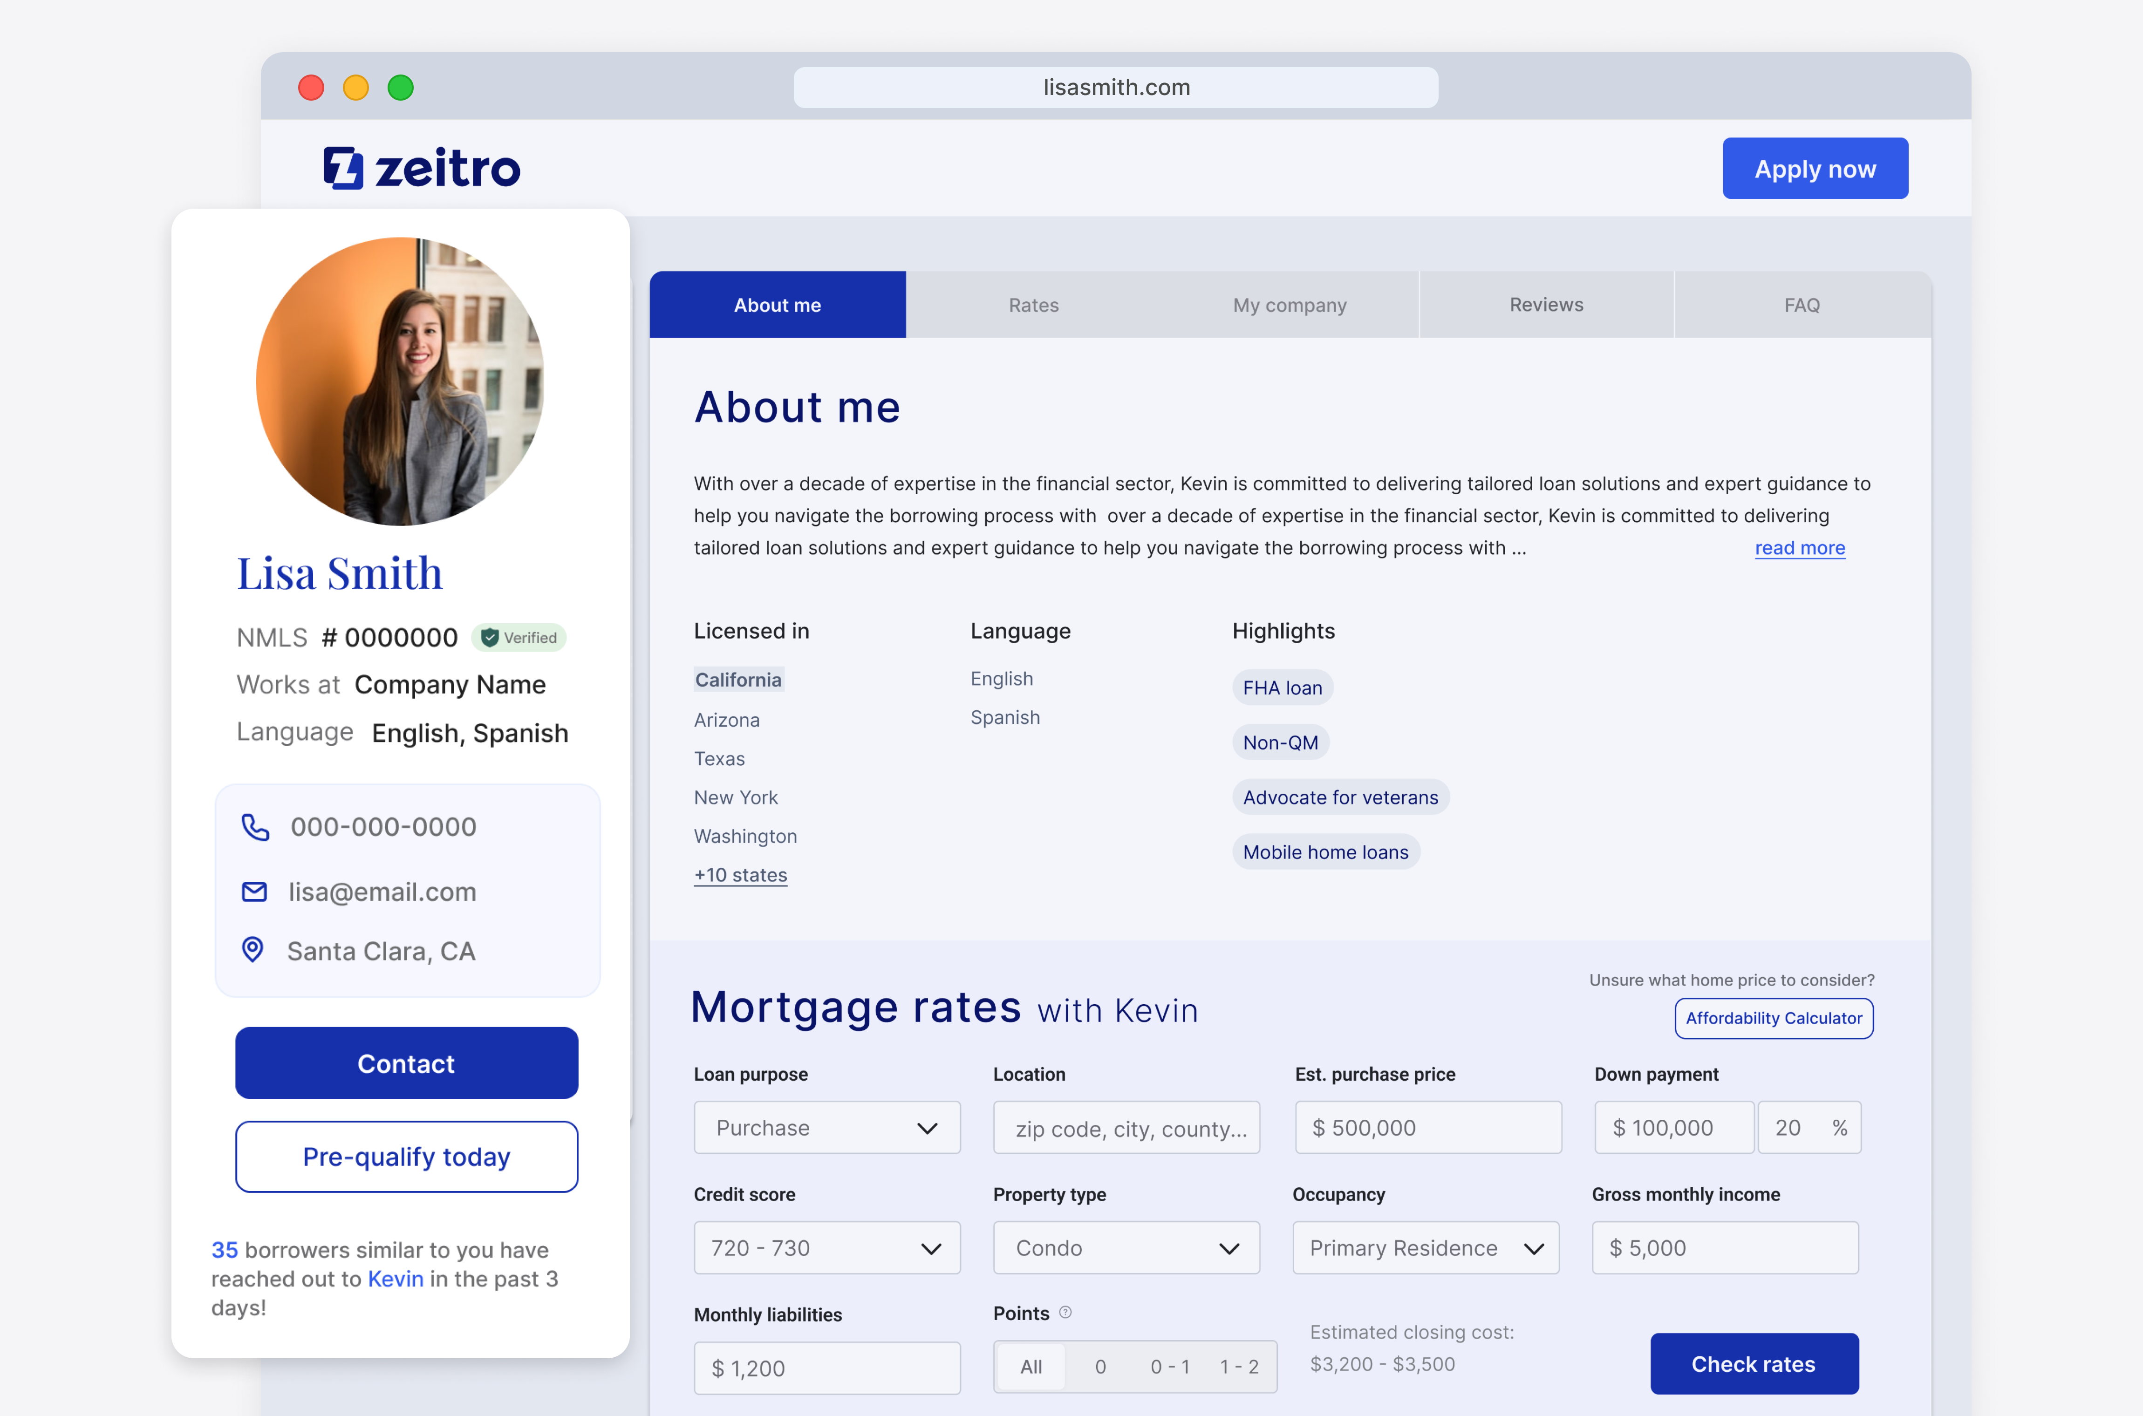Open the Occupancy Primary Residence dropdown
The height and width of the screenshot is (1416, 2143).
point(1426,1248)
